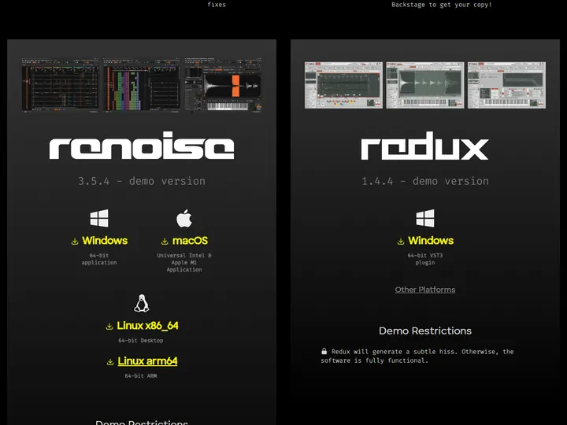Click the Apple logo icon under Renoise
567x425 pixels.
point(184,218)
